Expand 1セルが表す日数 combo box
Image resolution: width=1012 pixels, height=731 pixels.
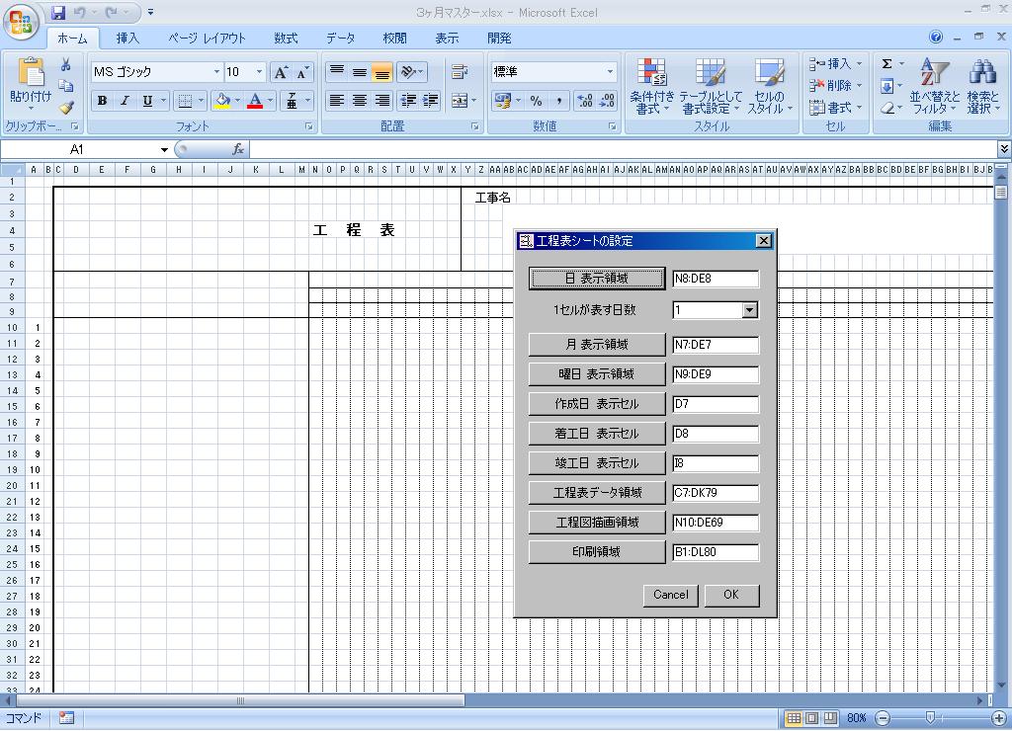pyautogui.click(x=749, y=310)
